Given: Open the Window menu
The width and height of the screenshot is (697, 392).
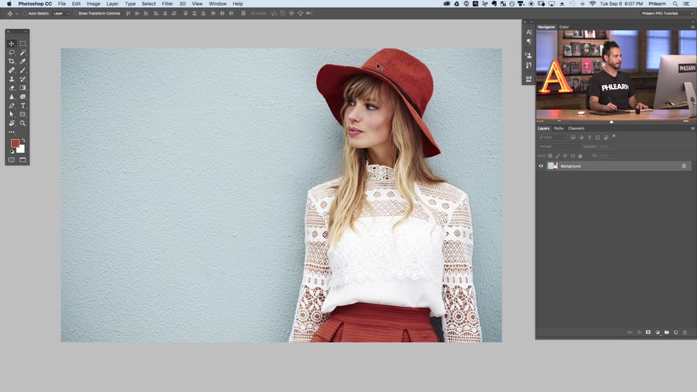Looking at the screenshot, I should 218,3.
